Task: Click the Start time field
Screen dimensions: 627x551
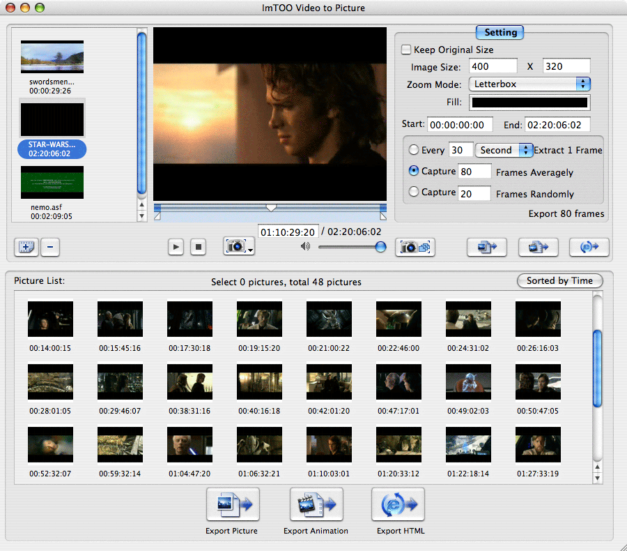Action: (460, 125)
